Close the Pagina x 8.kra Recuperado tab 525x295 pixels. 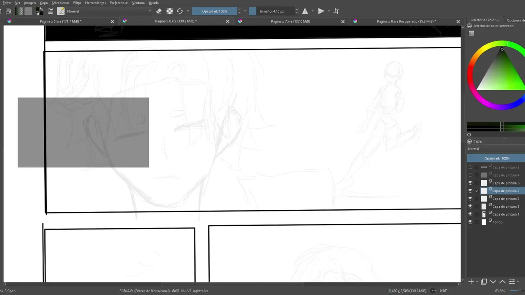point(458,21)
